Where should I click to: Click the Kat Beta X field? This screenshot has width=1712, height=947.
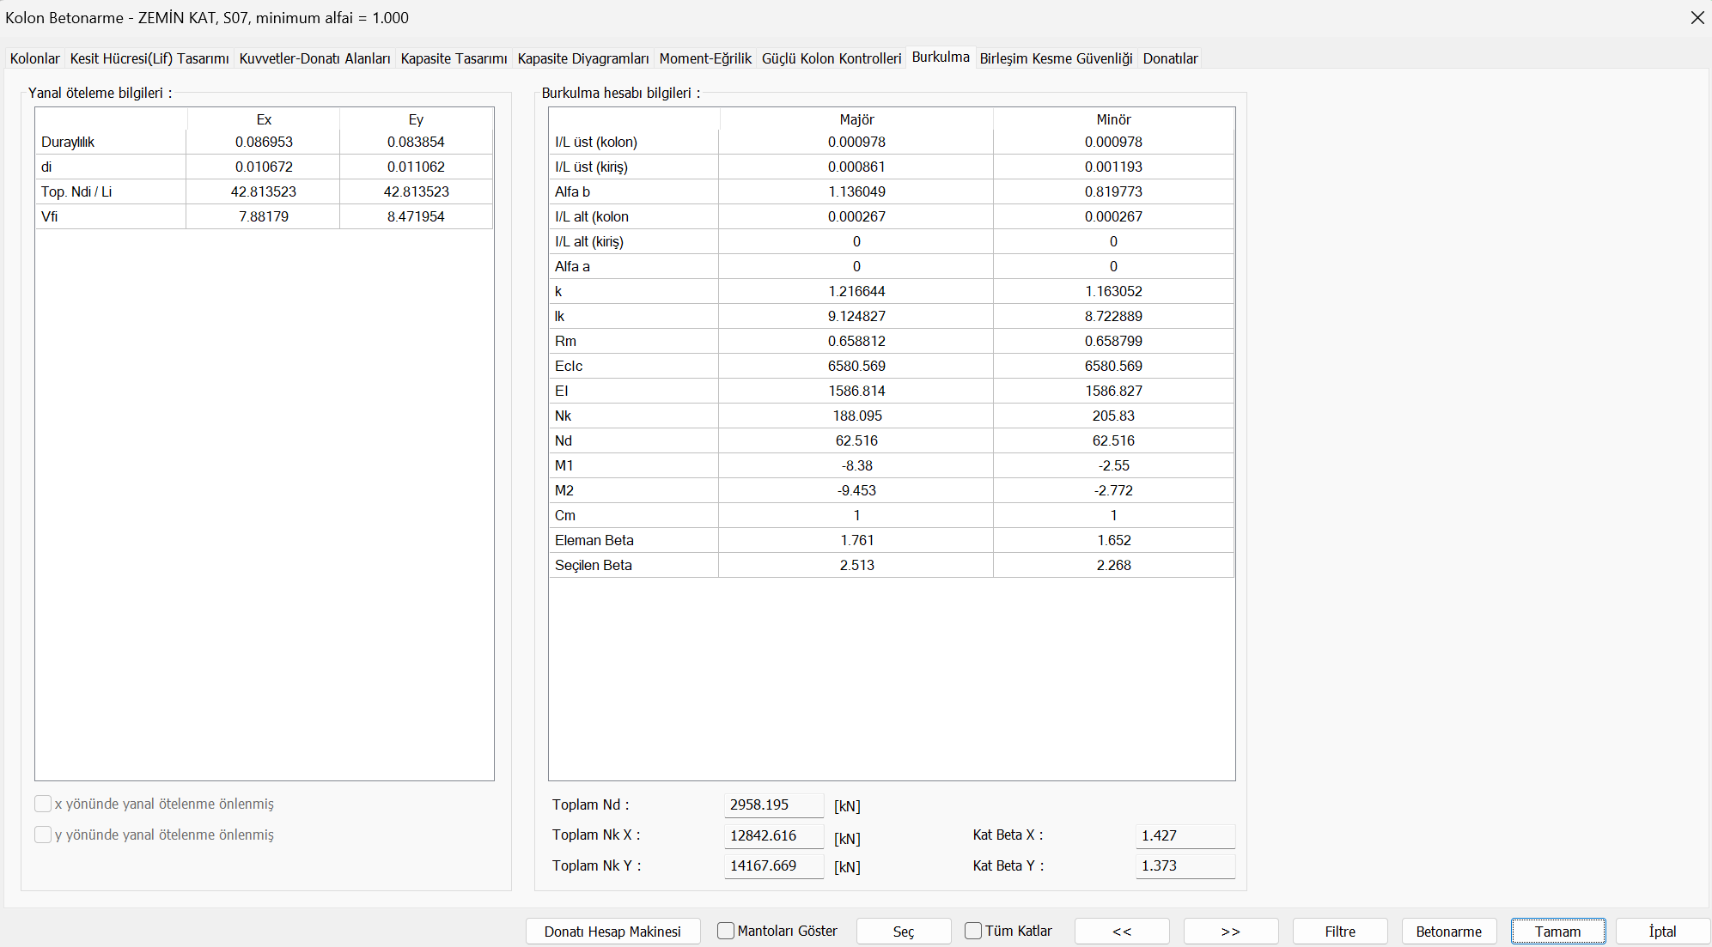pyautogui.click(x=1185, y=835)
